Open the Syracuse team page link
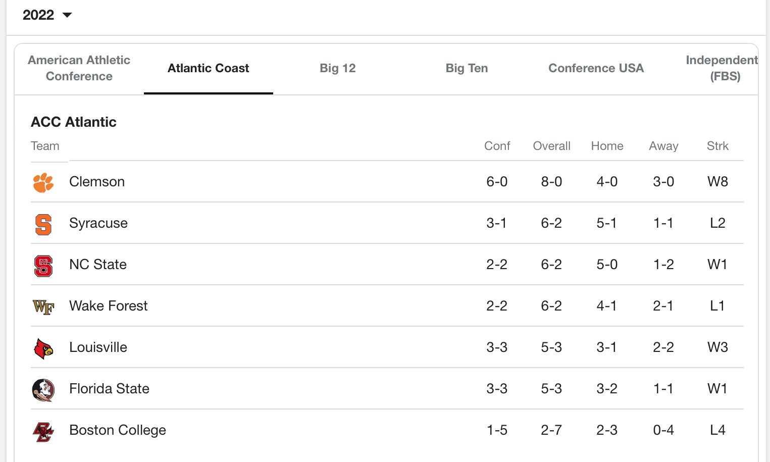770x462 pixels. pos(98,223)
